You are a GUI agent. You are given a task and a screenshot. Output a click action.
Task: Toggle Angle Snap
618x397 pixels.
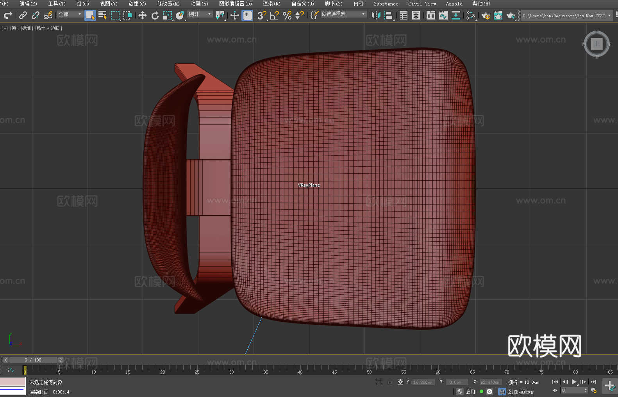tap(275, 15)
